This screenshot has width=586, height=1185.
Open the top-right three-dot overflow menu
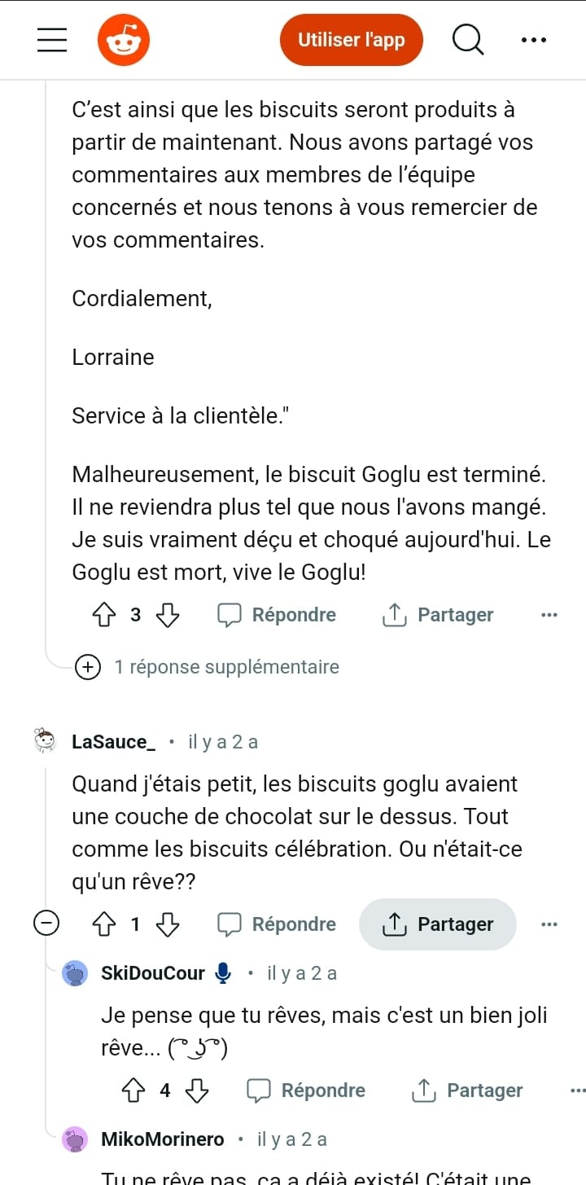click(534, 40)
